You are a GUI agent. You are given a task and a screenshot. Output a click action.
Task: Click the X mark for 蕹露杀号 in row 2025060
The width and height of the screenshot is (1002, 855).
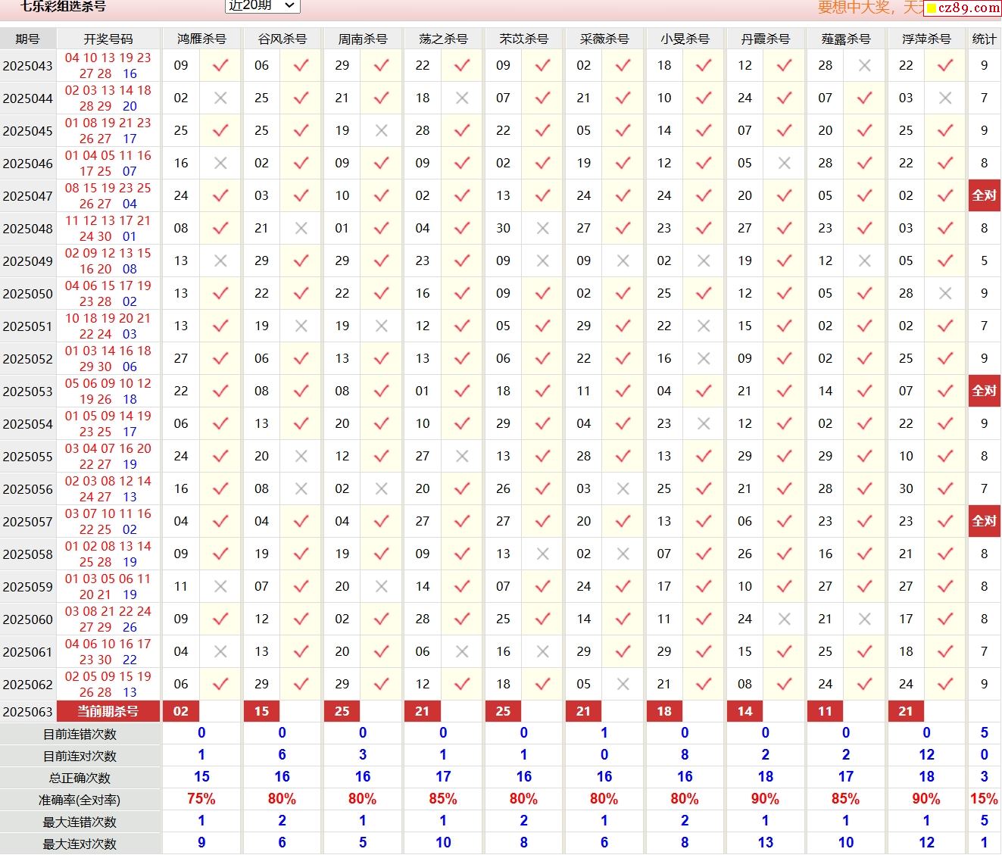point(864,619)
